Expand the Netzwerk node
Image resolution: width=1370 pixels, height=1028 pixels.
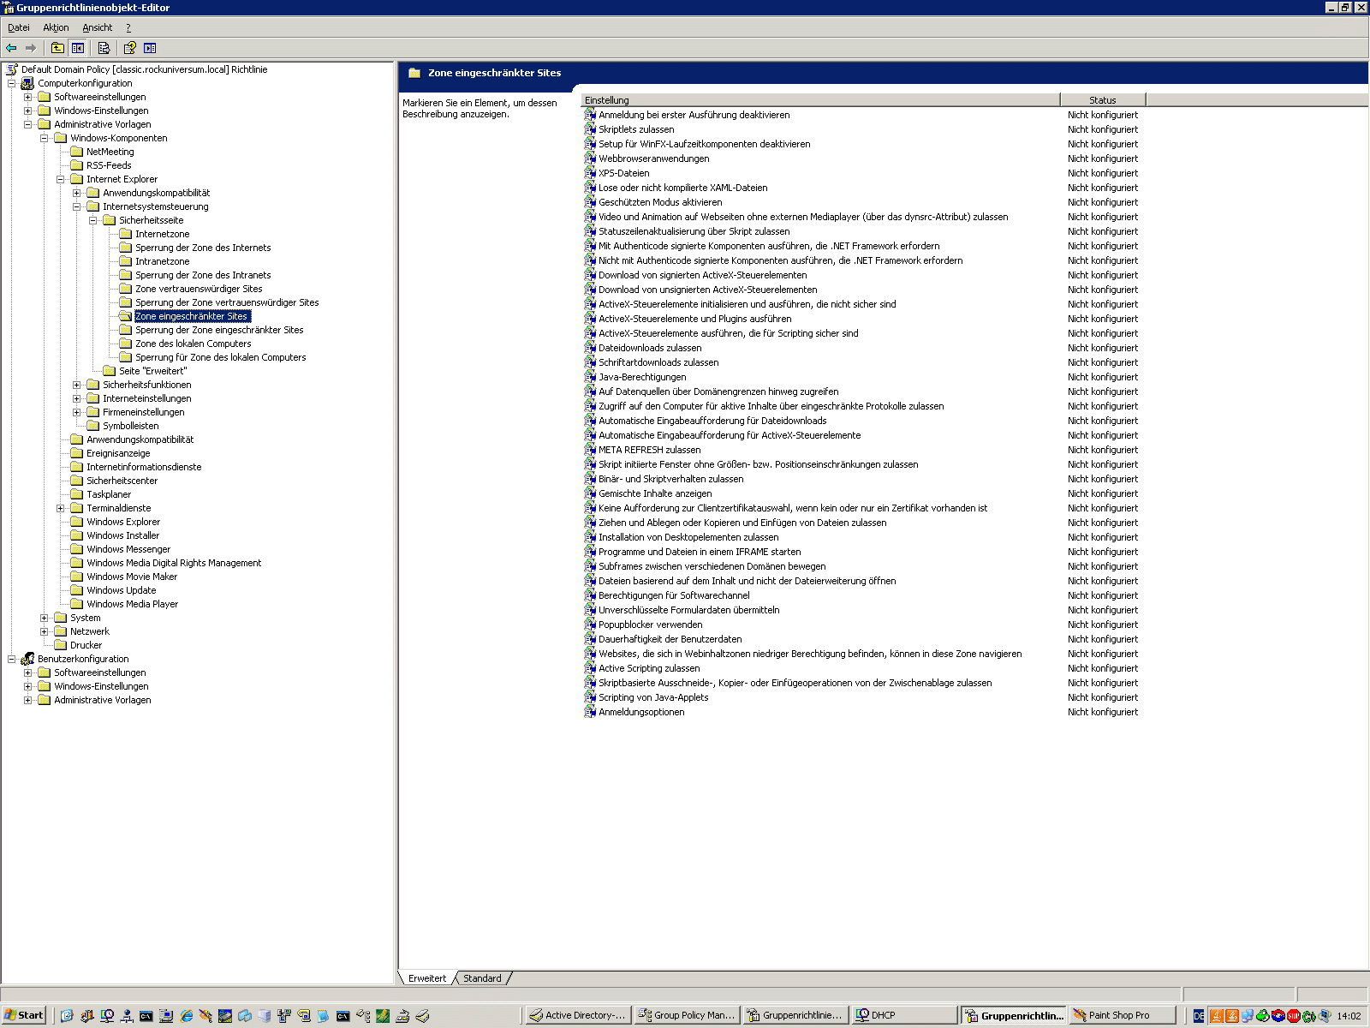pos(44,631)
